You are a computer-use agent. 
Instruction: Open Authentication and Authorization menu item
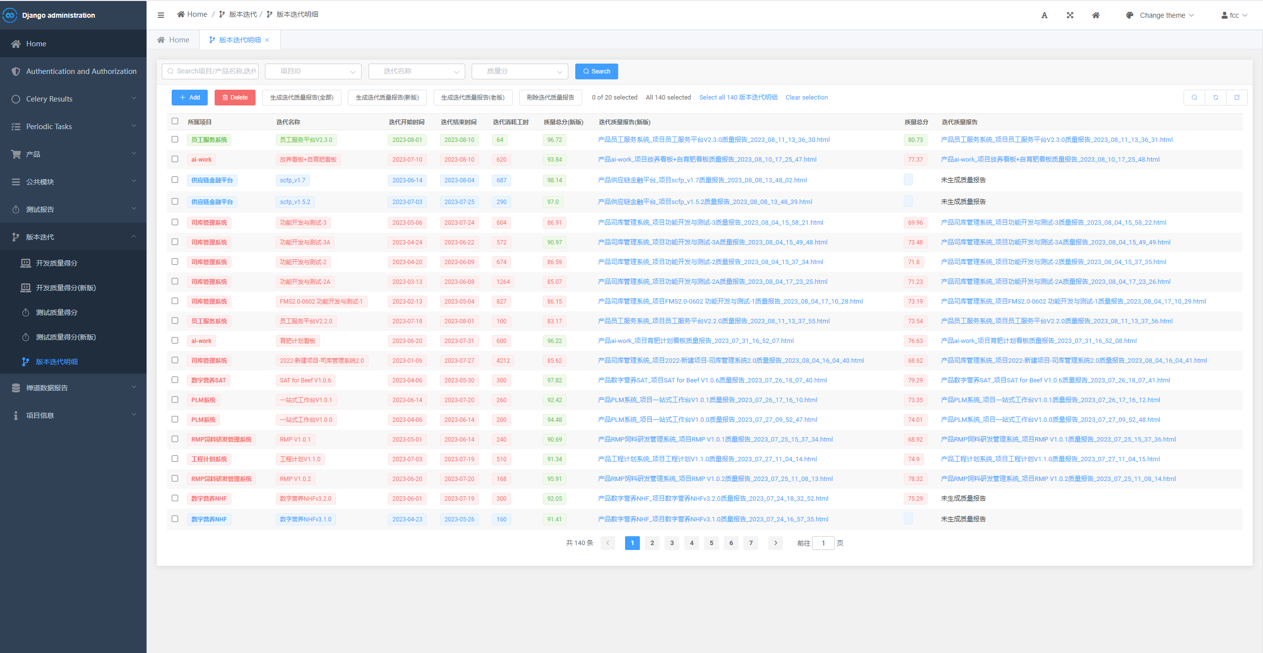tap(73, 71)
